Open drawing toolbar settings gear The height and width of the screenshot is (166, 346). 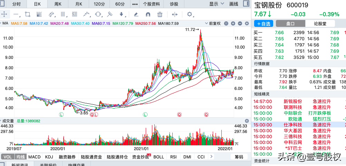(x=189, y=14)
